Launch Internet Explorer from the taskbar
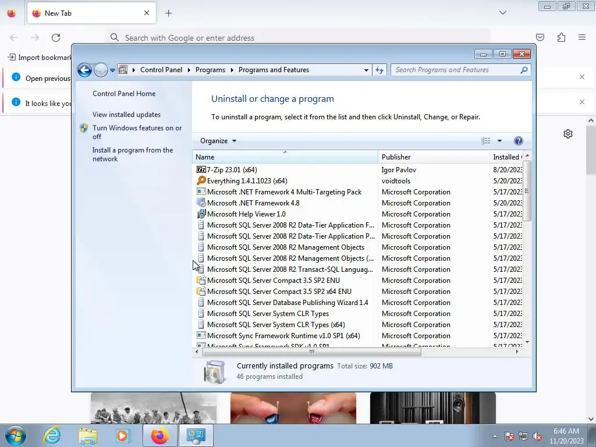596x447 pixels. tap(52, 435)
